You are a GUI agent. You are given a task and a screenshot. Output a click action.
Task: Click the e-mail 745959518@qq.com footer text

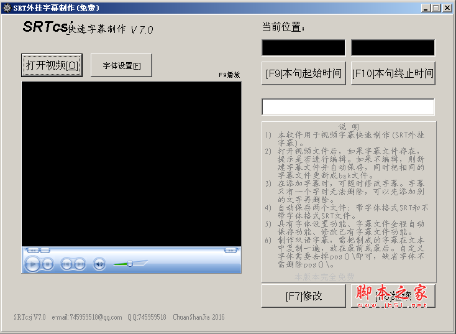pos(87,317)
